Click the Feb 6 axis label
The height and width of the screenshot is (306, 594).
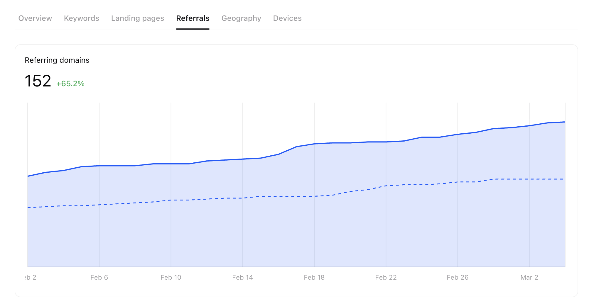click(99, 277)
